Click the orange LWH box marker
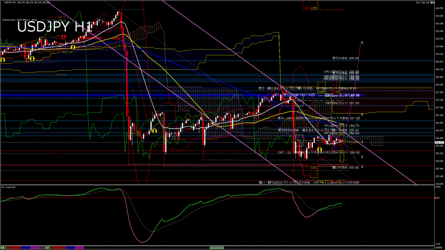The image size is (445, 250). (x=314, y=8)
